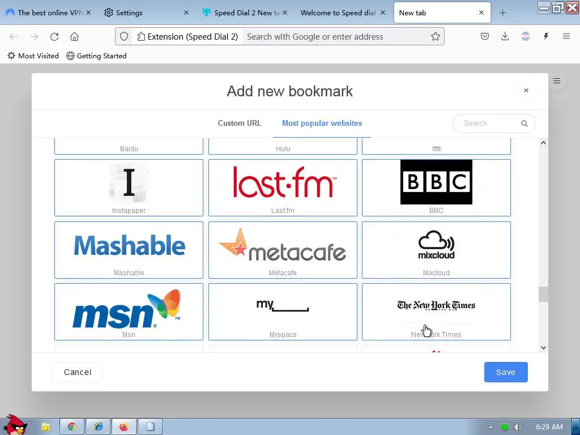
Task: Click the website list scrollbar thumb
Action: (x=543, y=295)
